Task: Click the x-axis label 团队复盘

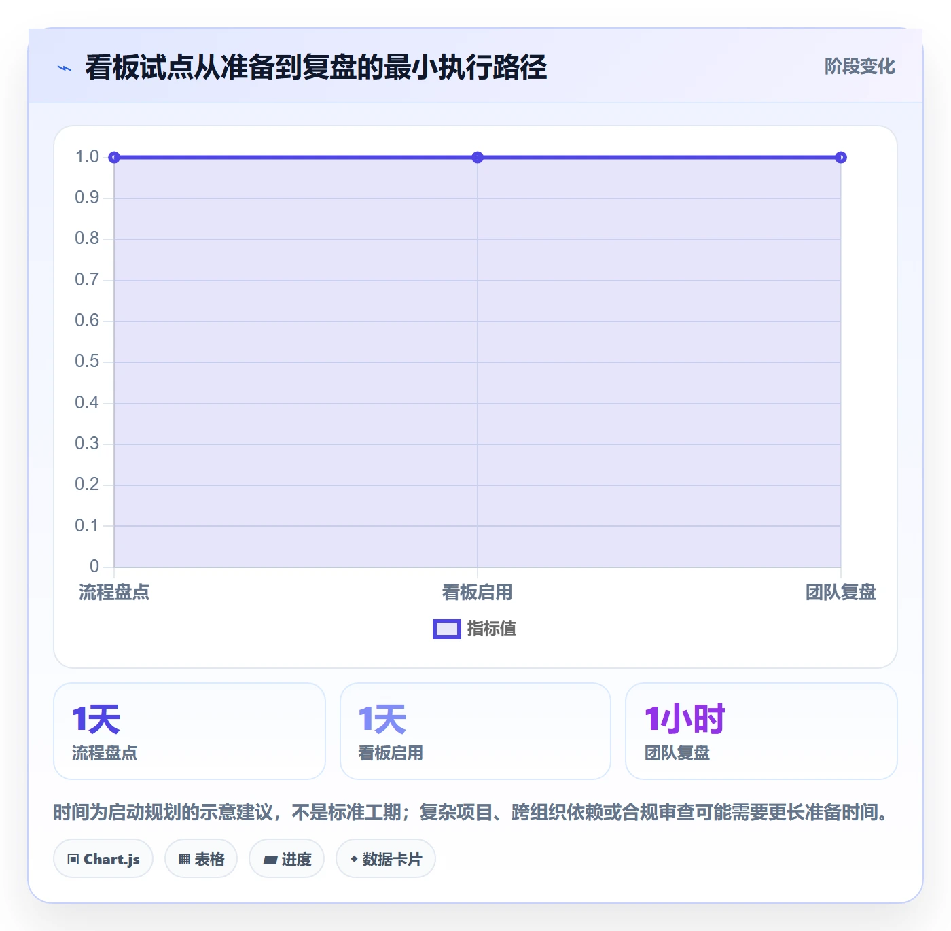Action: tap(841, 593)
